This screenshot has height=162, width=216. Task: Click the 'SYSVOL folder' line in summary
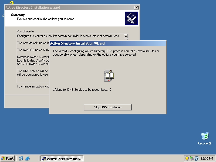33,64
